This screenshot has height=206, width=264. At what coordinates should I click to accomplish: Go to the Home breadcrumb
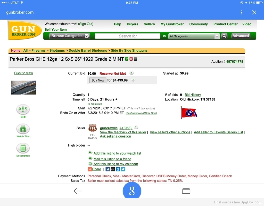[x=16, y=50]
